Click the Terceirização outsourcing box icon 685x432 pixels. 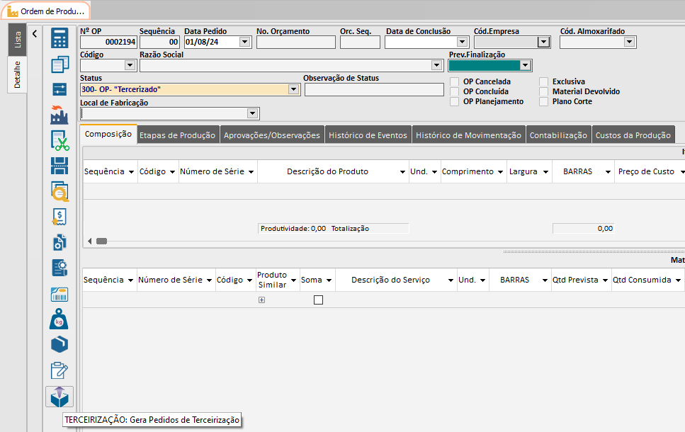(x=60, y=397)
